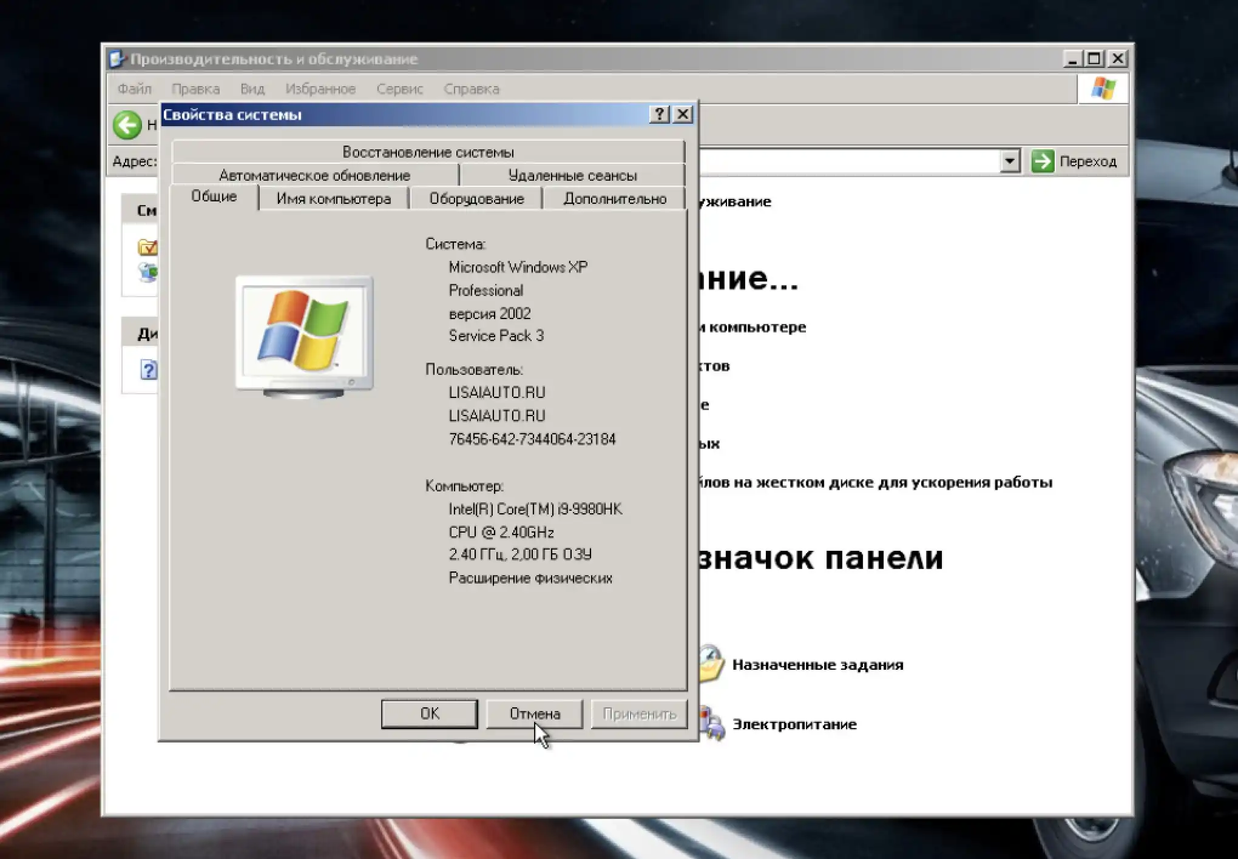Open Восстановление системы tab
The height and width of the screenshot is (859, 1238).
point(428,152)
